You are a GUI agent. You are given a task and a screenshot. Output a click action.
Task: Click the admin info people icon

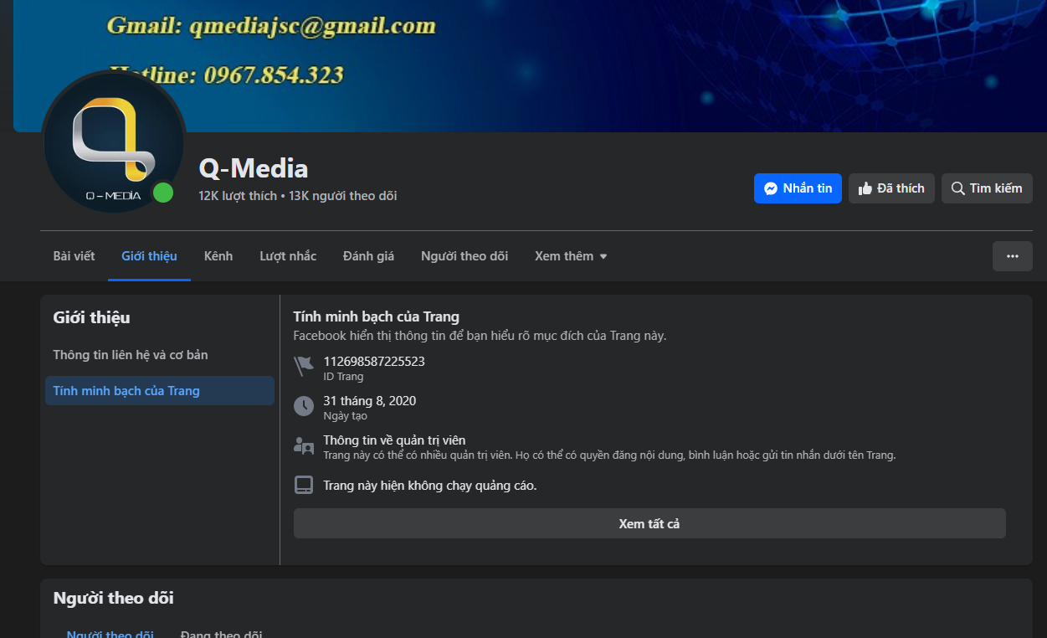coord(303,445)
